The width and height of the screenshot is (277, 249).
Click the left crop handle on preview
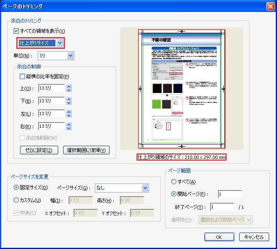(x=140, y=88)
